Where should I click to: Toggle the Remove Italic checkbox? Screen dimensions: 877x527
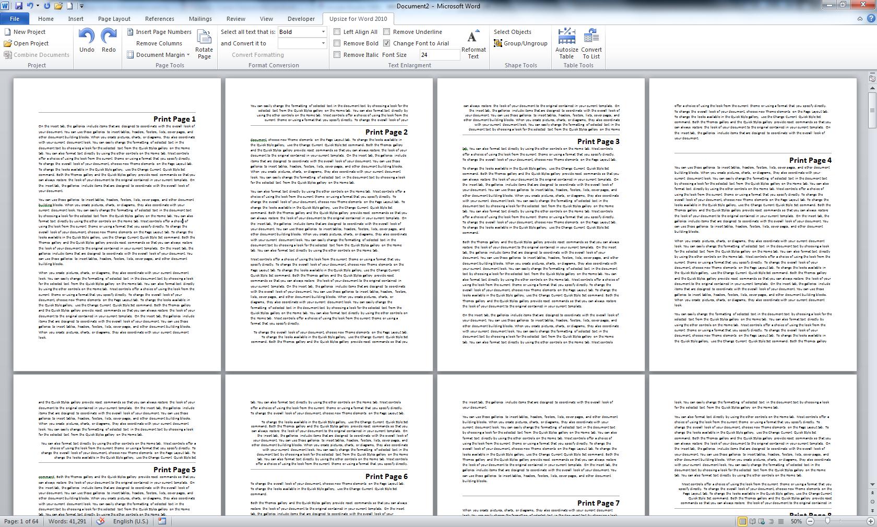[337, 55]
